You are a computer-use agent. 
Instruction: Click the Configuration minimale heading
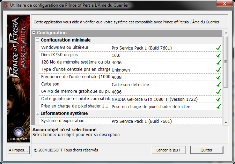point(66,40)
